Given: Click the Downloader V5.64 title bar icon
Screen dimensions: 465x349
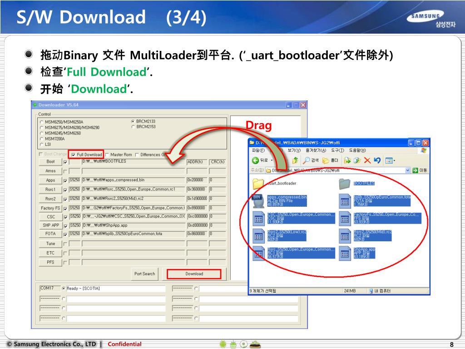Looking at the screenshot, I should [x=35, y=105].
